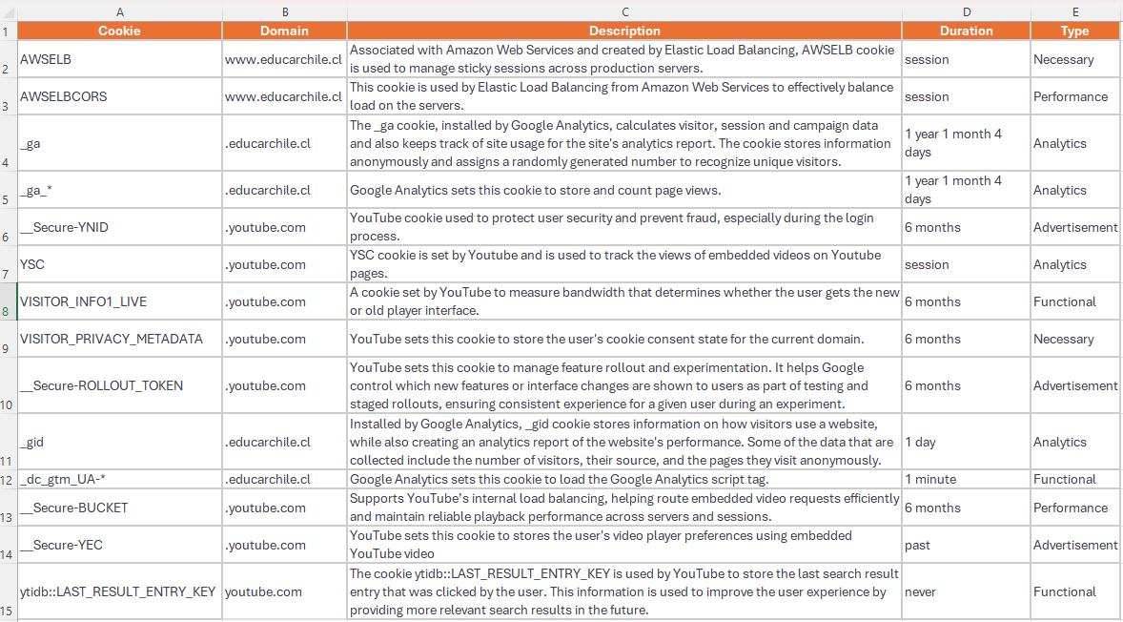This screenshot has width=1123, height=622.
Task: Click the www.educarchile.cl domain cell in AWSELB row
Action: pos(285,59)
